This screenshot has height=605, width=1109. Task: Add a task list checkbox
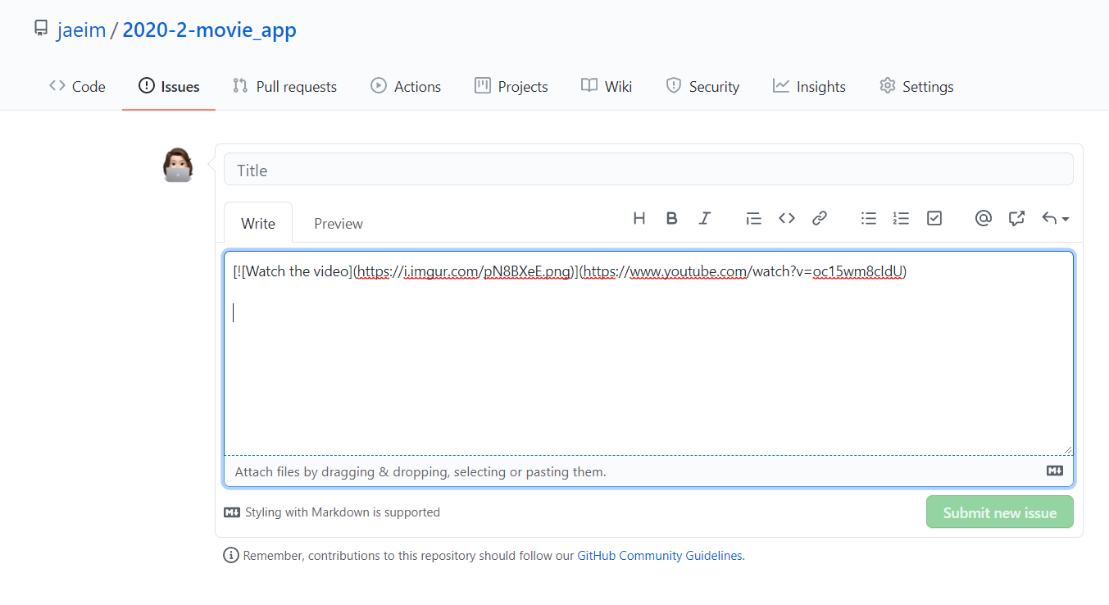(x=934, y=218)
